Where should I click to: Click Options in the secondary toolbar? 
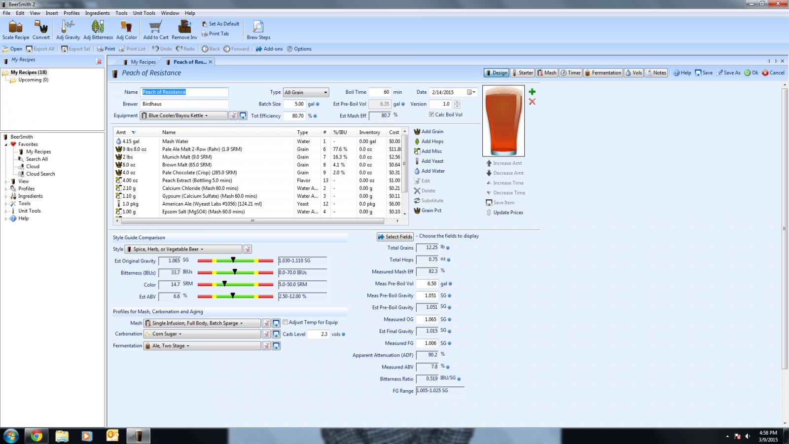[299, 49]
